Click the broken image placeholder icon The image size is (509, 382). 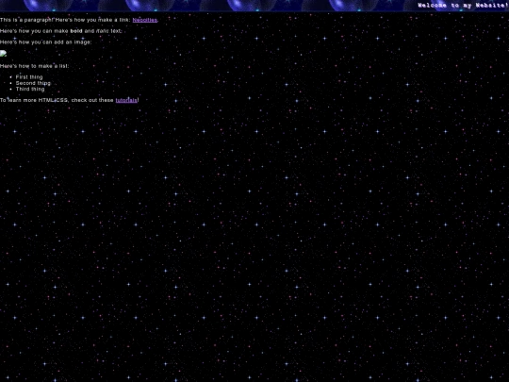[x=3, y=54]
